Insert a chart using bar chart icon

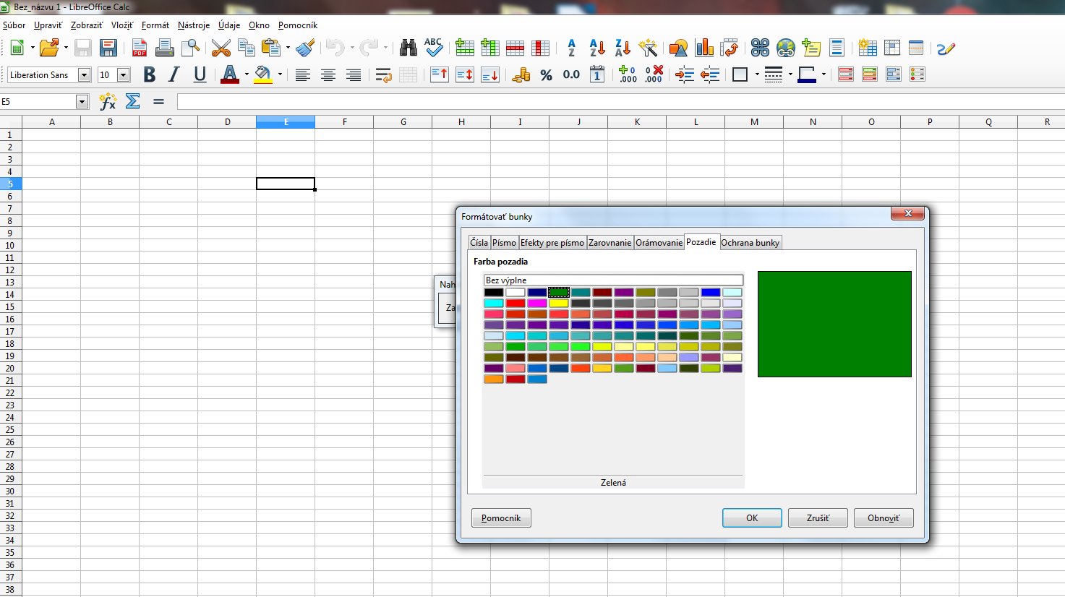point(704,48)
